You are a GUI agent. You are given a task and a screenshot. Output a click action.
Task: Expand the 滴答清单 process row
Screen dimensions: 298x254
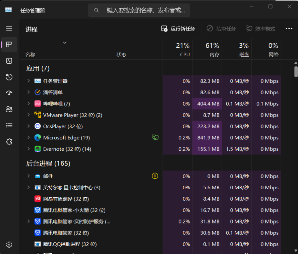pos(28,92)
